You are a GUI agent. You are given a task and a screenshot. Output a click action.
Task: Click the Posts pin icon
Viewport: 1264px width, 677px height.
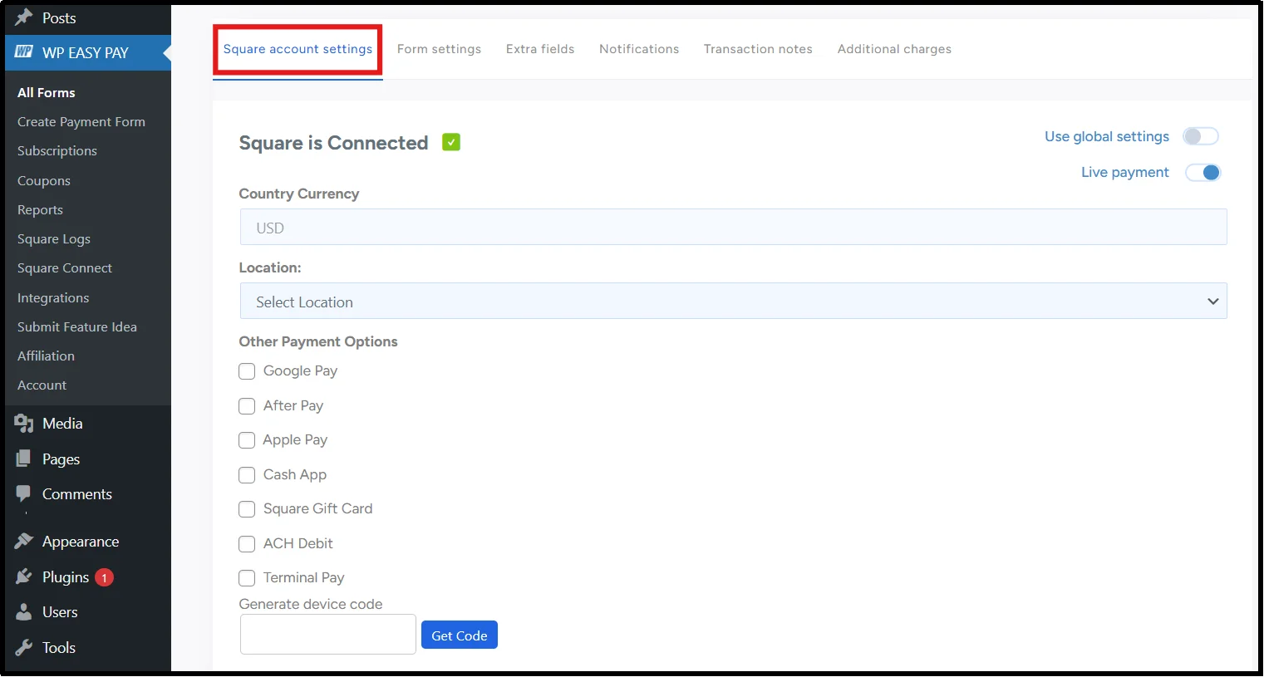(23, 17)
